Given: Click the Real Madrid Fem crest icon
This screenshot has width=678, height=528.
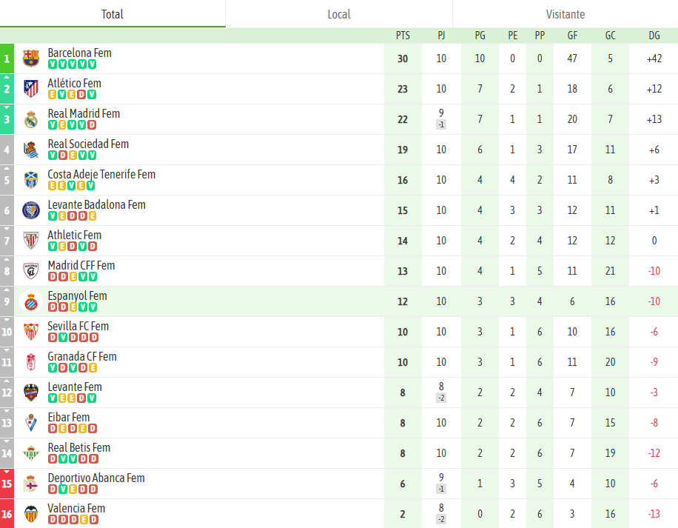Looking at the screenshot, I should point(30,118).
